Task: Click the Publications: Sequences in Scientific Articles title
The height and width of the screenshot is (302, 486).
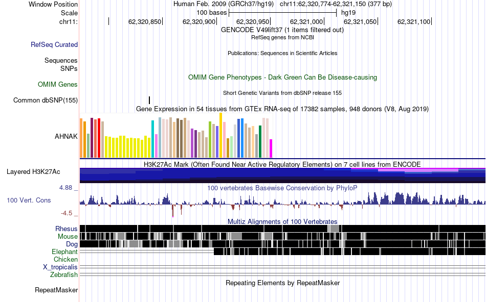Action: coord(282,53)
